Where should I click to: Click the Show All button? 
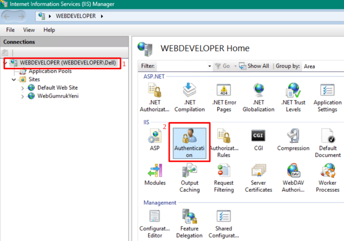click(x=254, y=66)
